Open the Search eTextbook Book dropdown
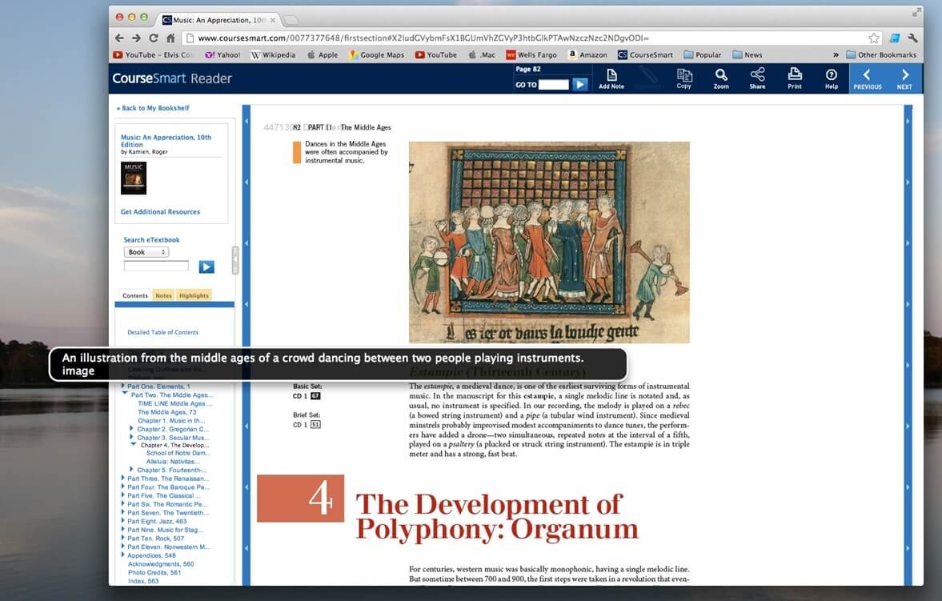Viewport: 942px width, 601px height. (146, 252)
